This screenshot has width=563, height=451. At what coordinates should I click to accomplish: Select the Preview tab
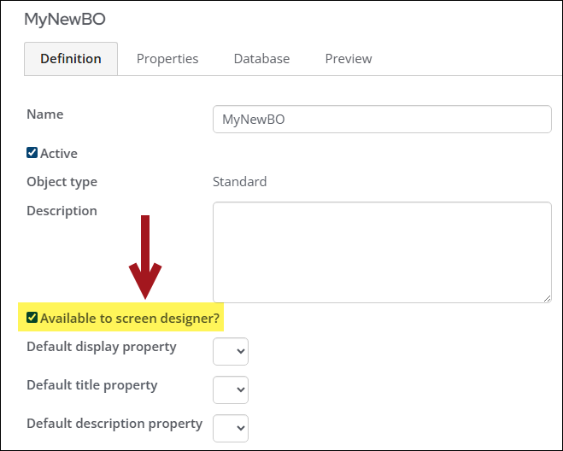(x=349, y=59)
